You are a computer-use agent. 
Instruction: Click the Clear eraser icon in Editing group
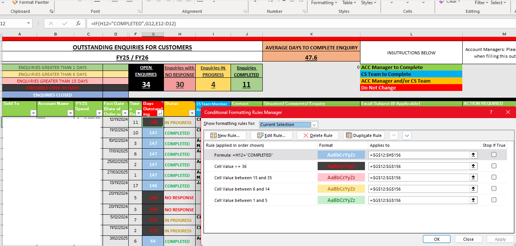pos(442,2)
